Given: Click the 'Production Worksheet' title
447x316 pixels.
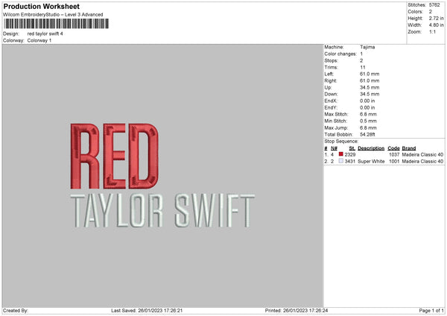Looking at the screenshot, I should coord(41,6).
